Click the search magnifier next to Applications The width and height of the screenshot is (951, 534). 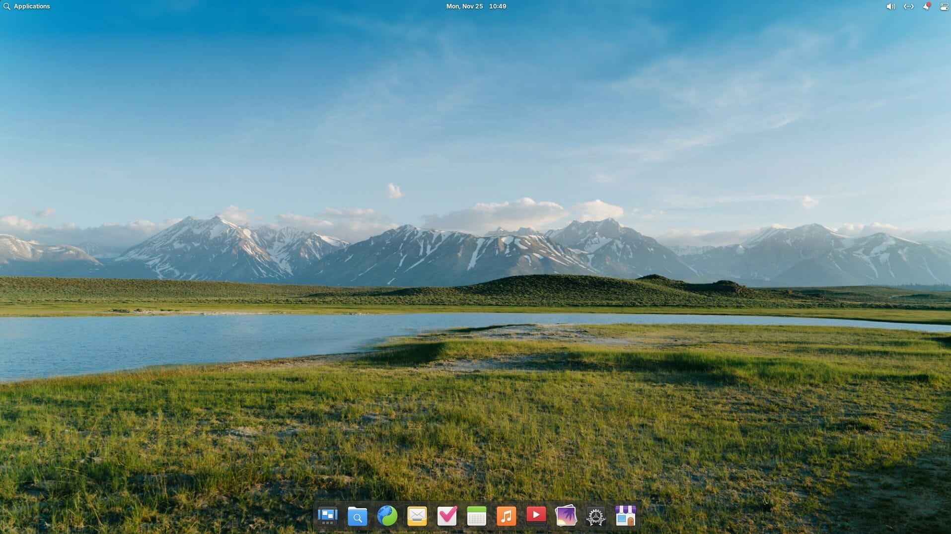coord(6,6)
